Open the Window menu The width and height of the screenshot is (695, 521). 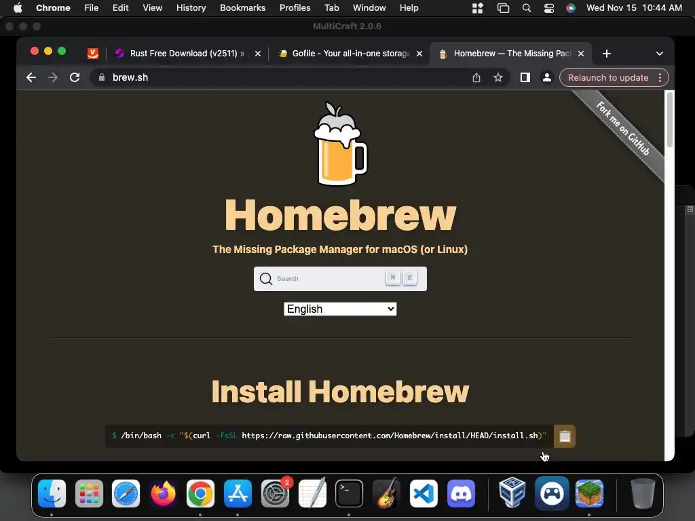[369, 8]
